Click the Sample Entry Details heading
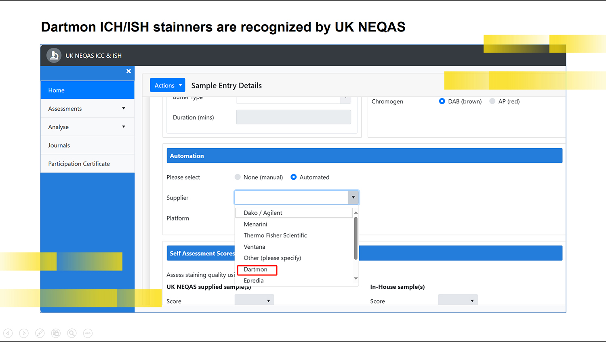 pyautogui.click(x=227, y=85)
